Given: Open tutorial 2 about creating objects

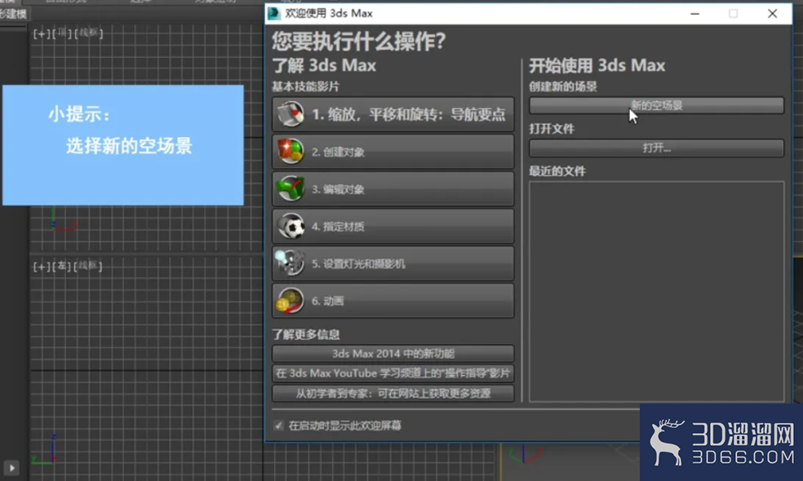Looking at the screenshot, I should pyautogui.click(x=393, y=152).
